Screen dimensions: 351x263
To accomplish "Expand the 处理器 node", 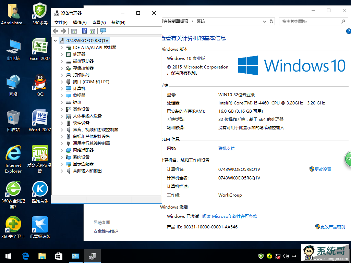I will pos(62,54).
